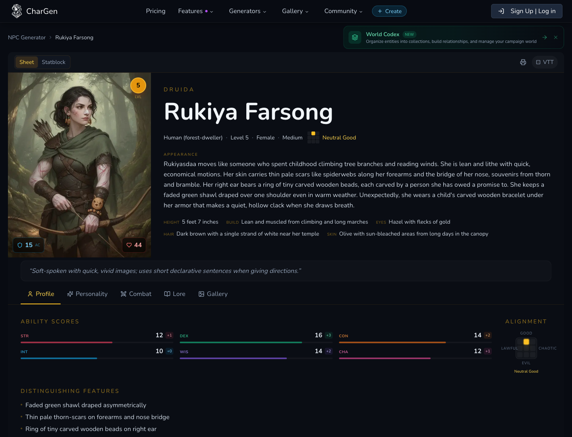Click the heart icon showing 44 hit points

tap(129, 245)
